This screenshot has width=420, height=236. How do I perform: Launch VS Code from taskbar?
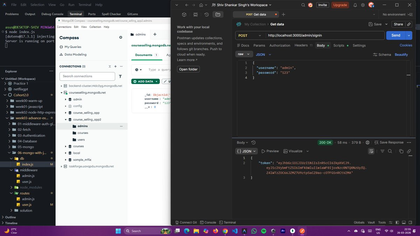pyautogui.click(x=234, y=231)
